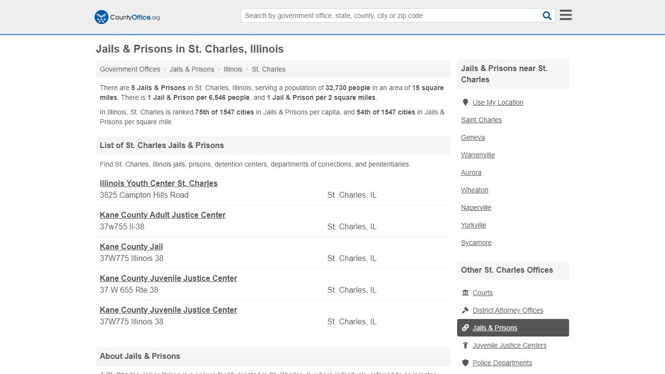Screen dimensions: 665x374
Task: Click the CountyOffice.org logo
Action: 127,17
